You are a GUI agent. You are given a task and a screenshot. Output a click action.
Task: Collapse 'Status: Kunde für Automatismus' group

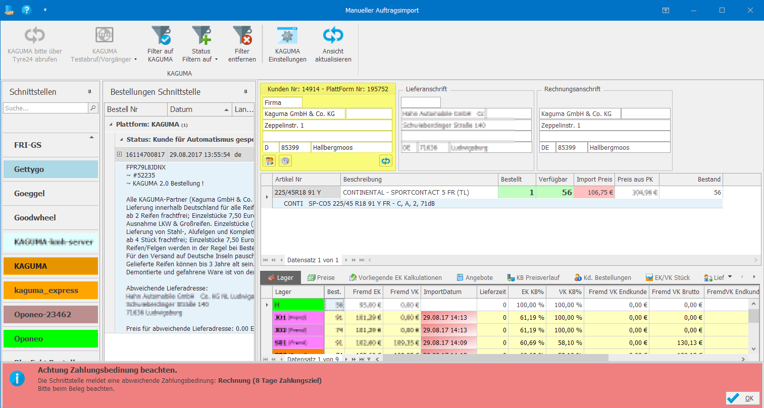coord(121,139)
